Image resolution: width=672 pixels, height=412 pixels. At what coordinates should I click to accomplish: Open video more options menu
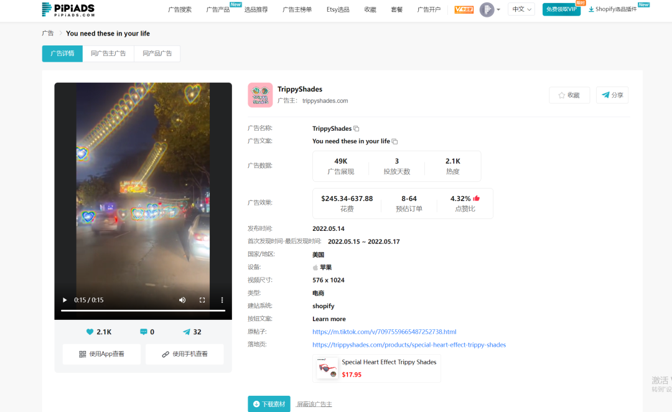[x=222, y=300]
